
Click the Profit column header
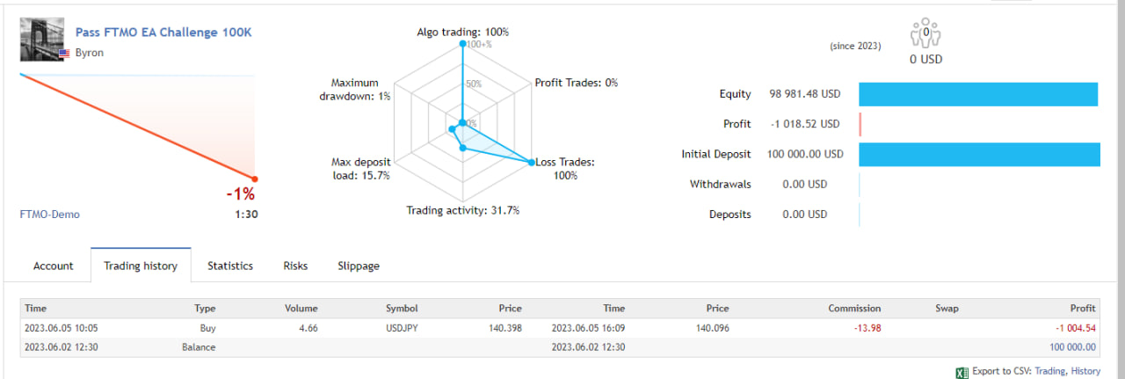(x=1083, y=309)
